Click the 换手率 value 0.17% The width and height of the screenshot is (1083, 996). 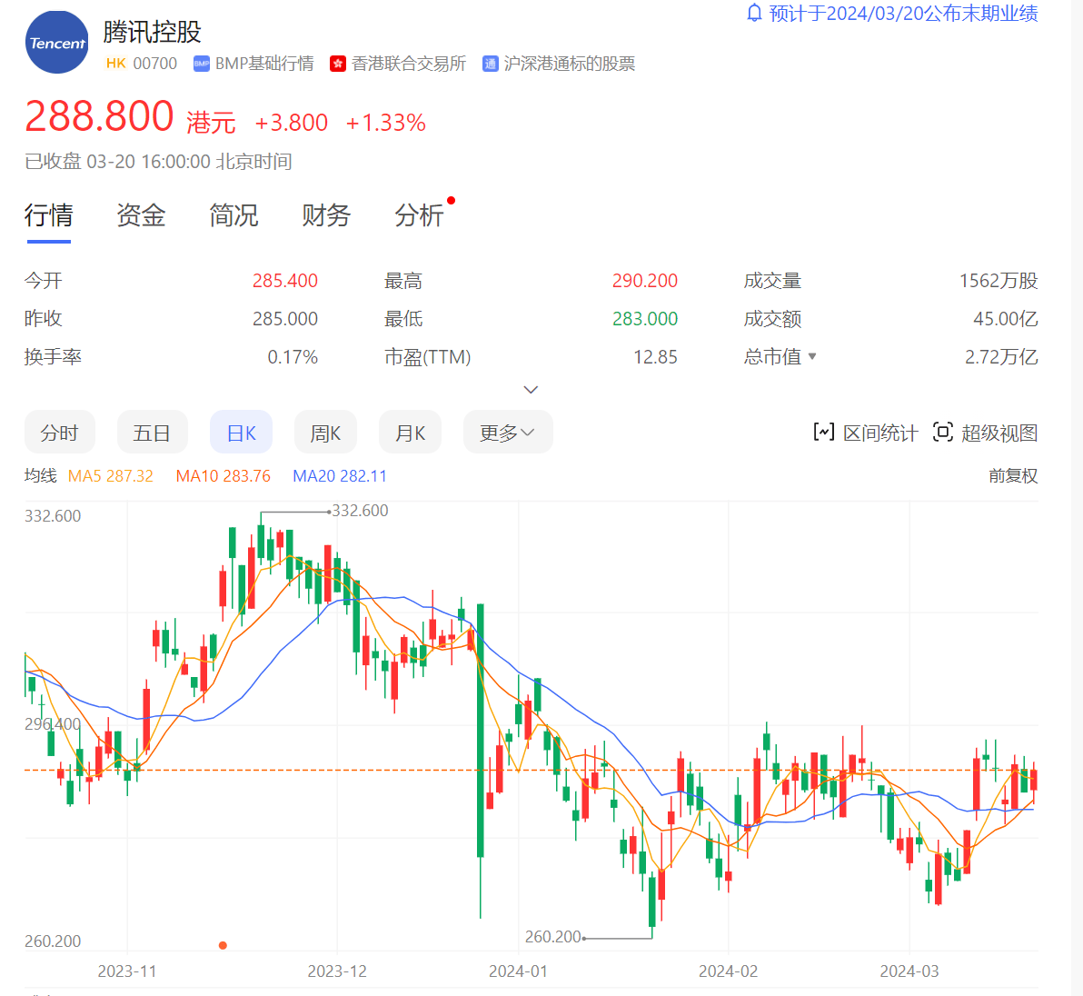(293, 356)
